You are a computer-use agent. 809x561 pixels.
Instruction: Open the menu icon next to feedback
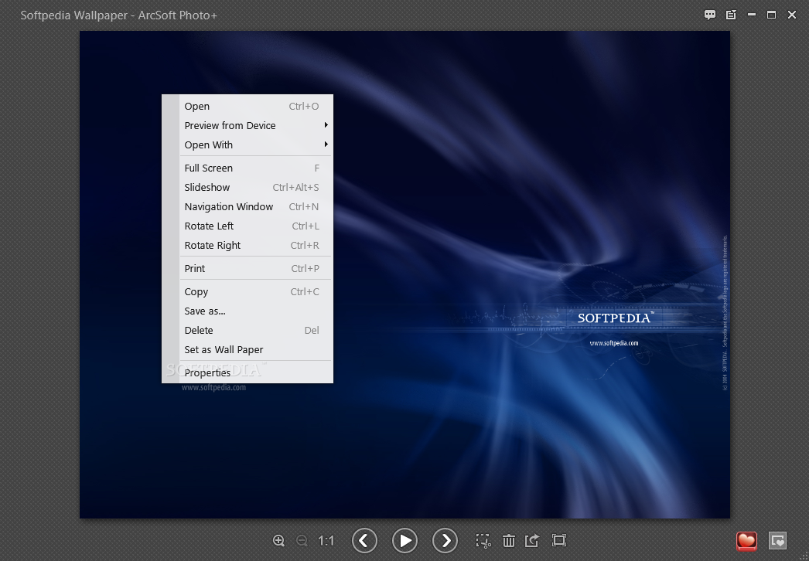731,15
